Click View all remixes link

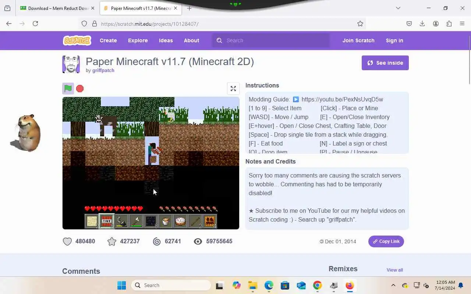pyautogui.click(x=395, y=270)
